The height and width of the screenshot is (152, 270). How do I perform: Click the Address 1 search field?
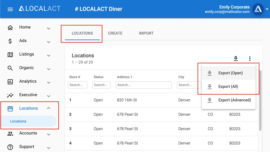click(x=143, y=85)
